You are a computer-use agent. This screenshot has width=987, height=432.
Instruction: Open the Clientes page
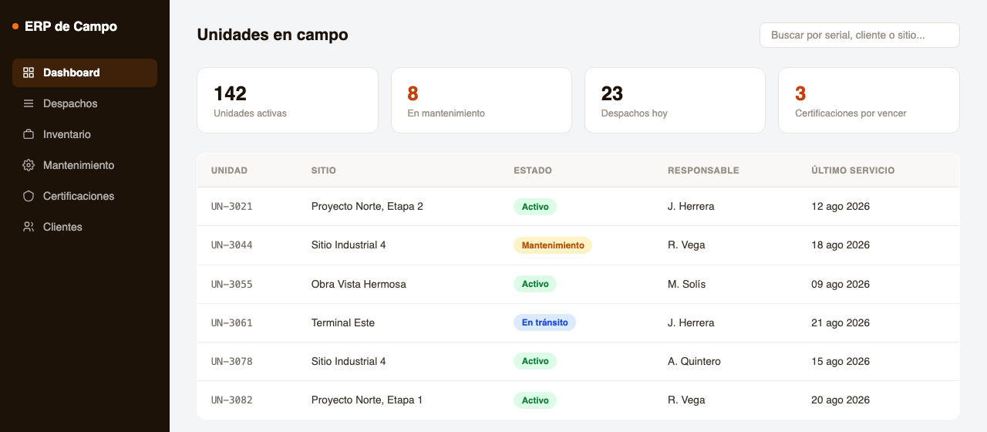[x=85, y=227]
